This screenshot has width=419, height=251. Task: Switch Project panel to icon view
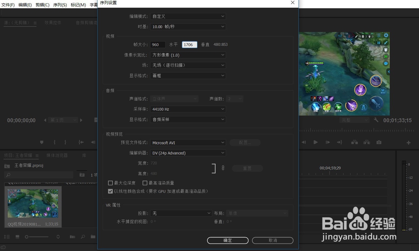(x=17, y=237)
